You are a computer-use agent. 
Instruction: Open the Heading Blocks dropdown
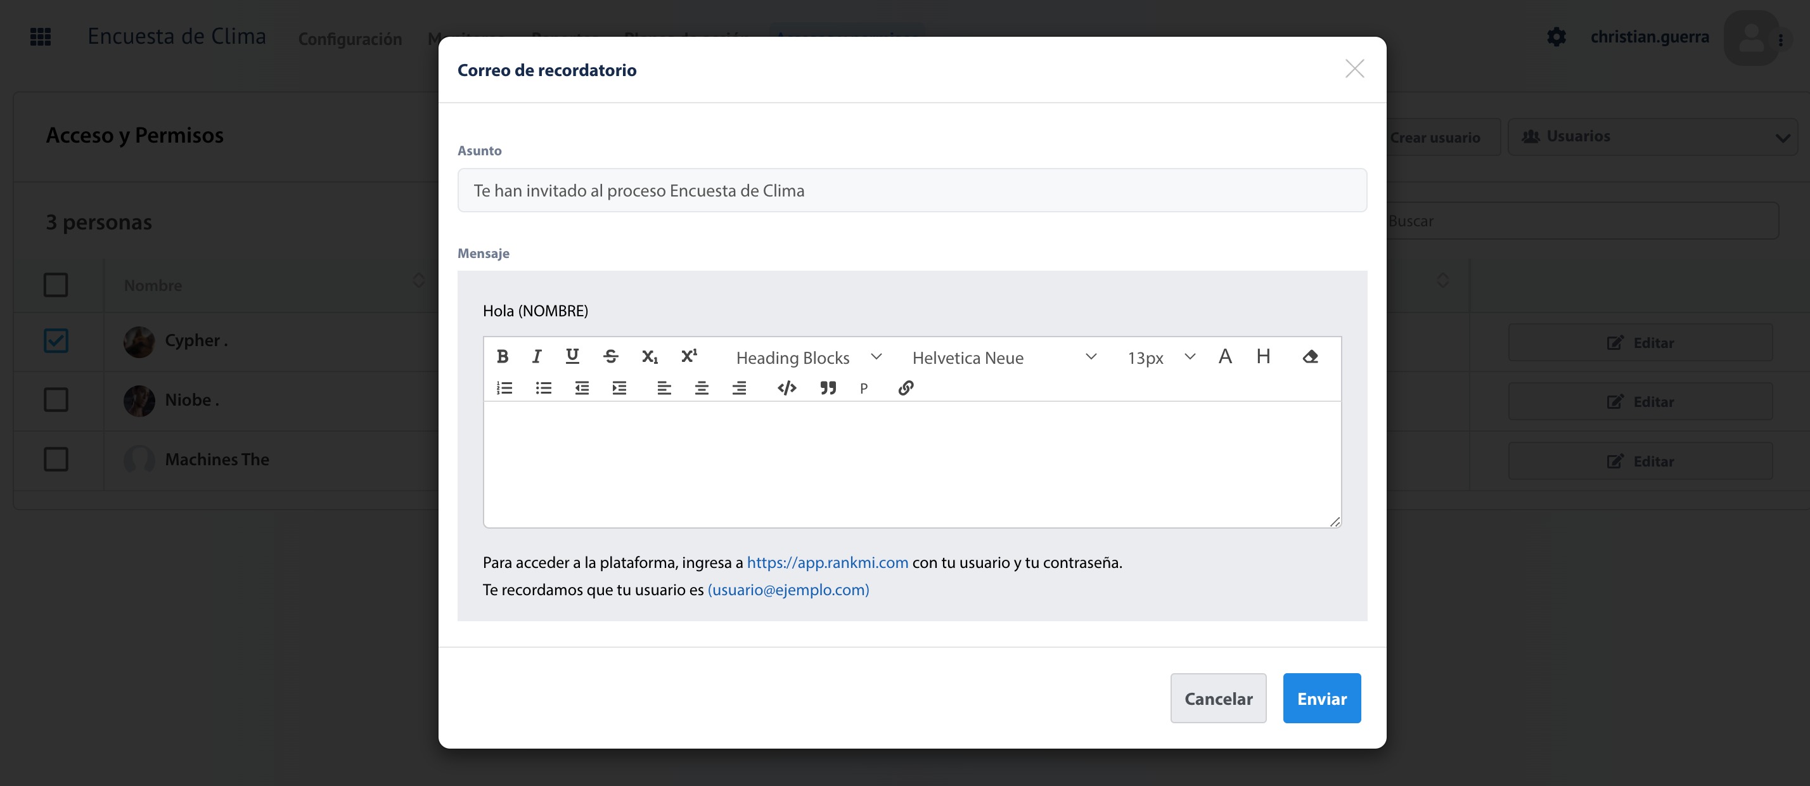click(809, 357)
